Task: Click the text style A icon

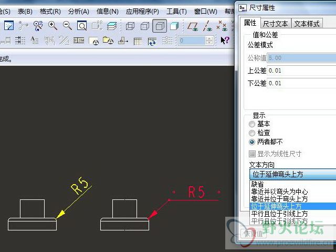Action: pos(35,41)
